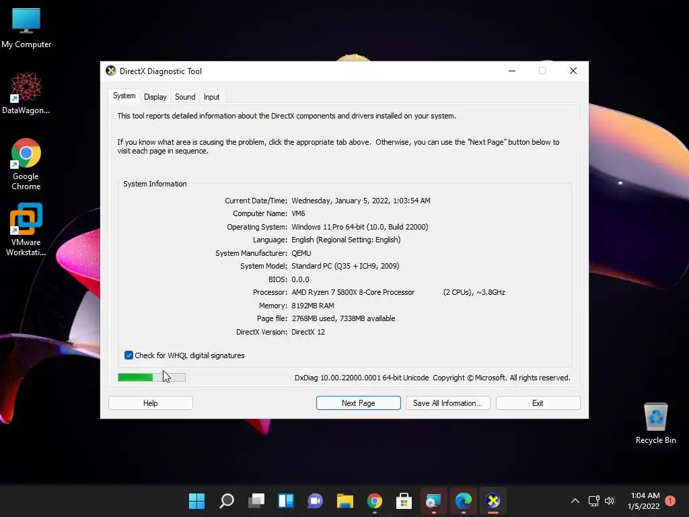This screenshot has height=517, width=689.
Task: Close the DirectX Diagnostic Tool window
Action: pos(573,71)
